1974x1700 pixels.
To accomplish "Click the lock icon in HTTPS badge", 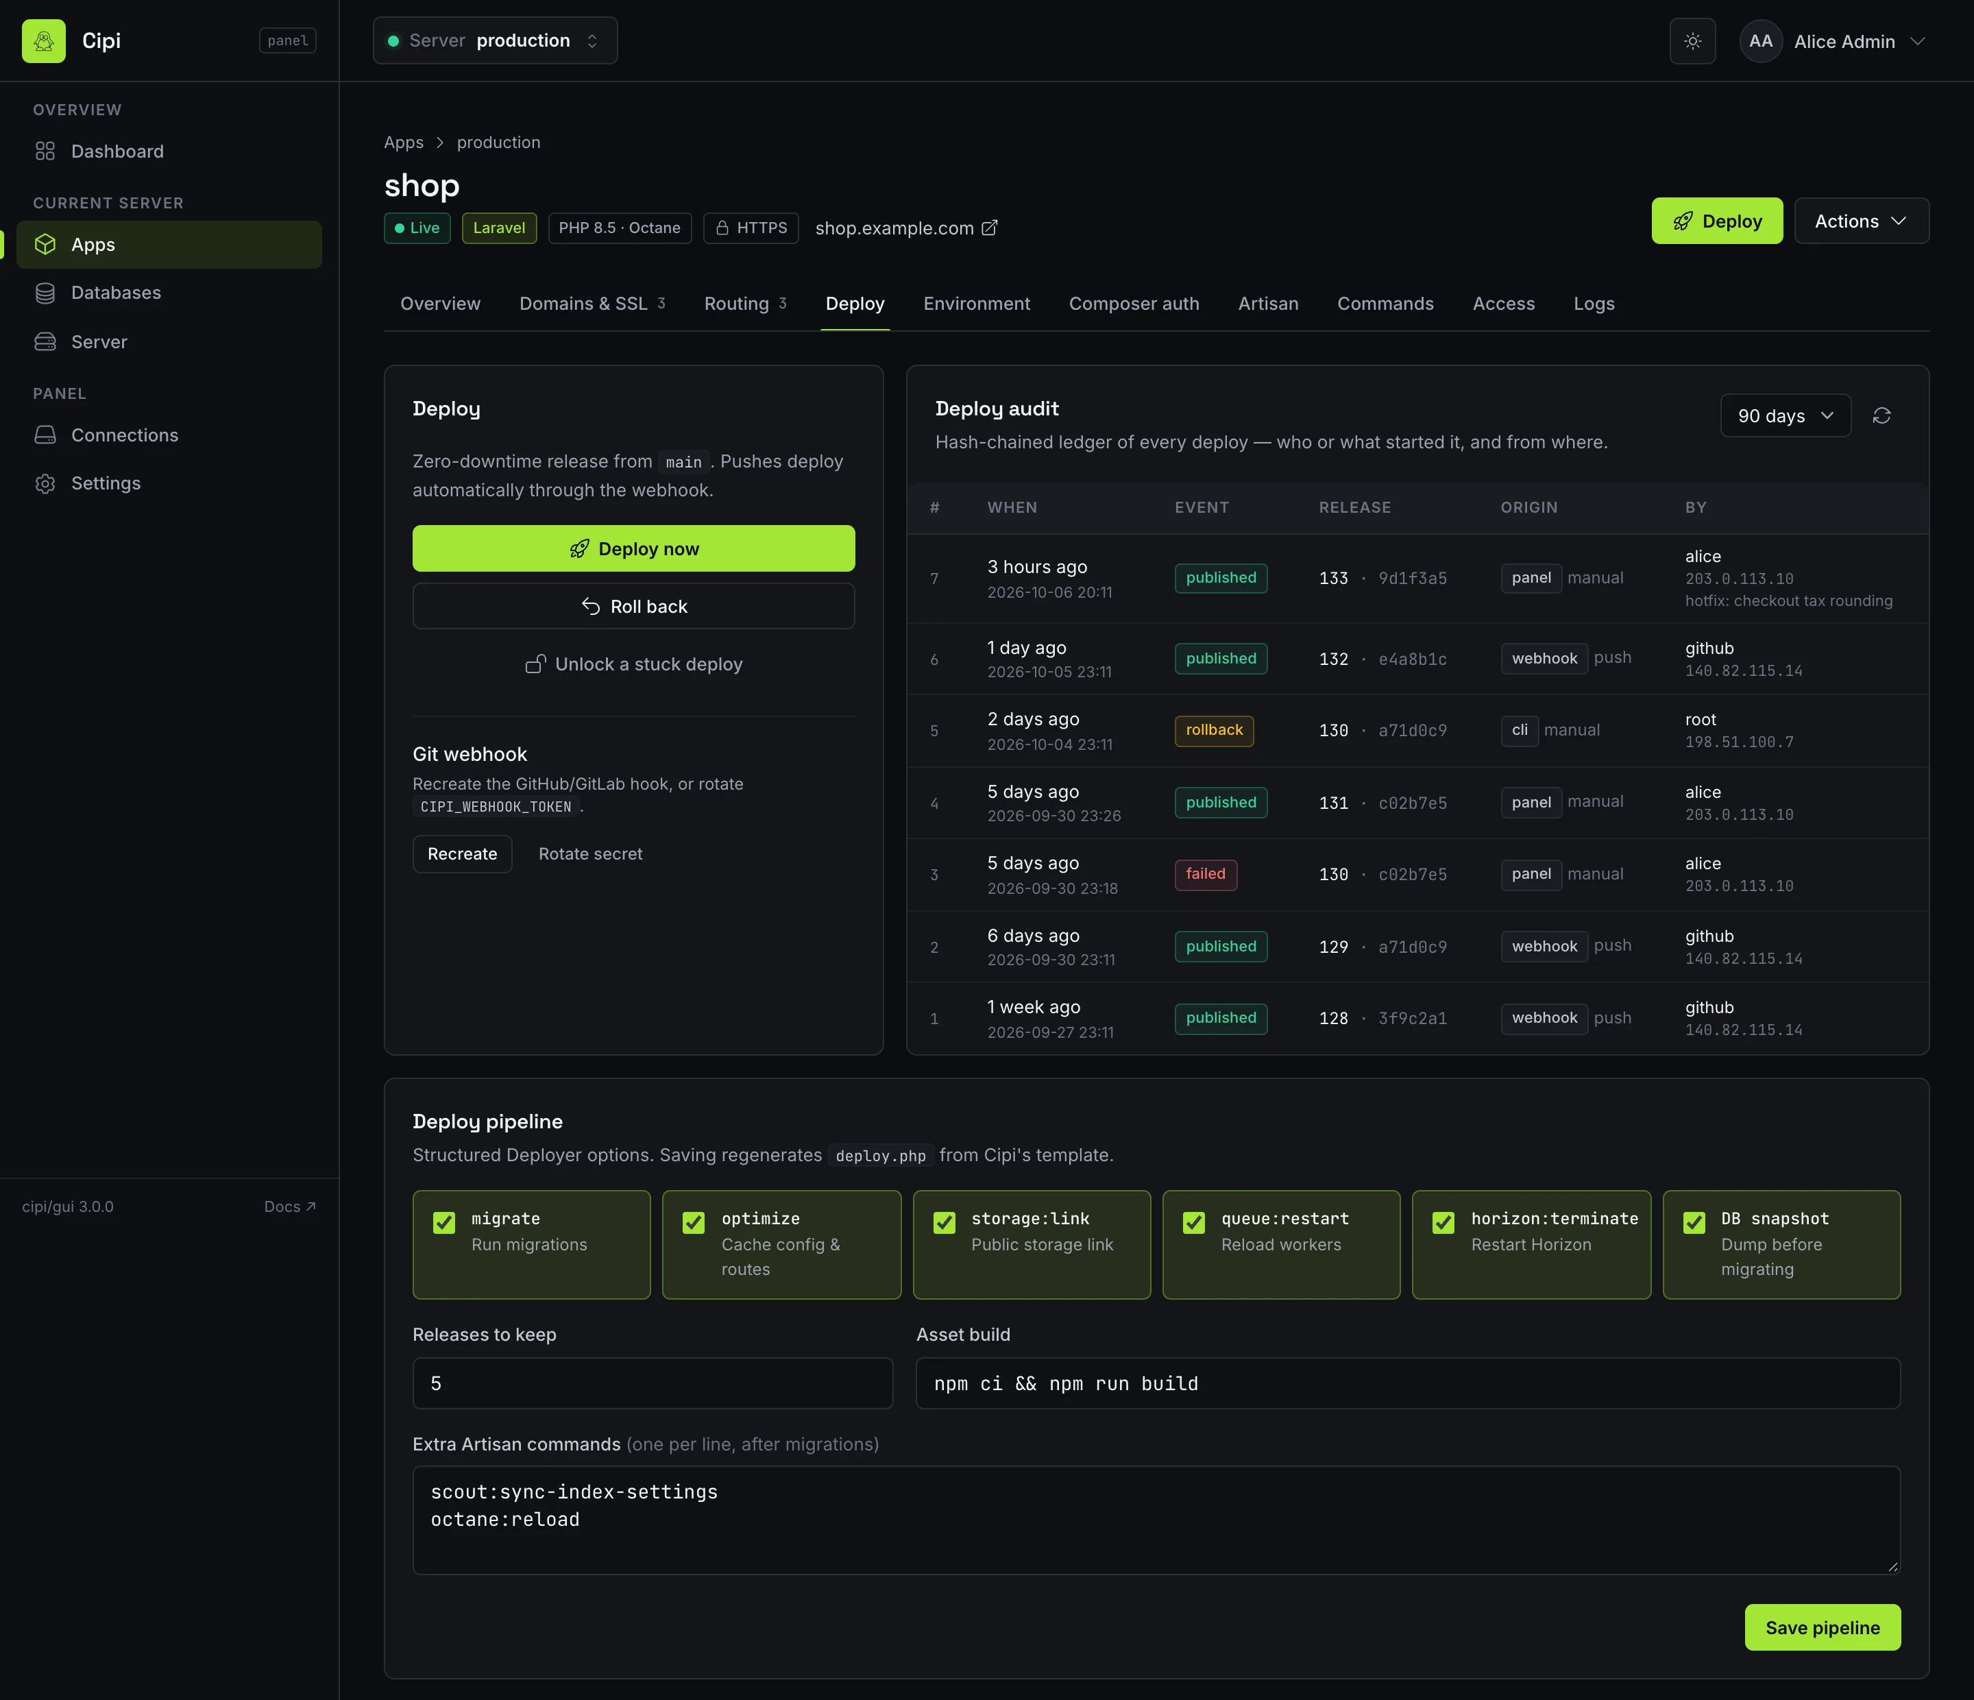I will (x=722, y=228).
